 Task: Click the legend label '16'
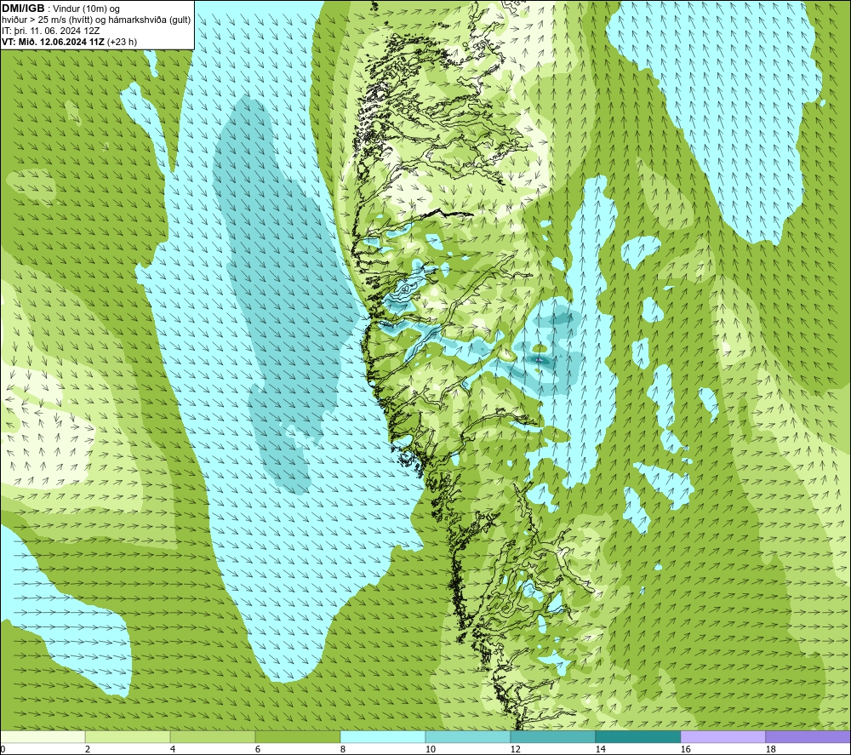685,749
